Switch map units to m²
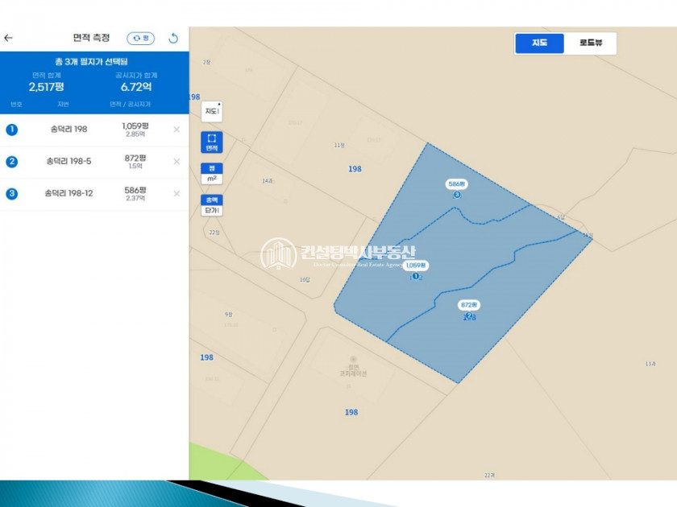The image size is (677, 507). pos(211,179)
